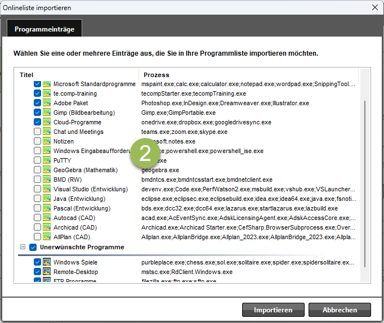Uncheck the Unerwünschte Programme group checkbox

(x=33, y=248)
